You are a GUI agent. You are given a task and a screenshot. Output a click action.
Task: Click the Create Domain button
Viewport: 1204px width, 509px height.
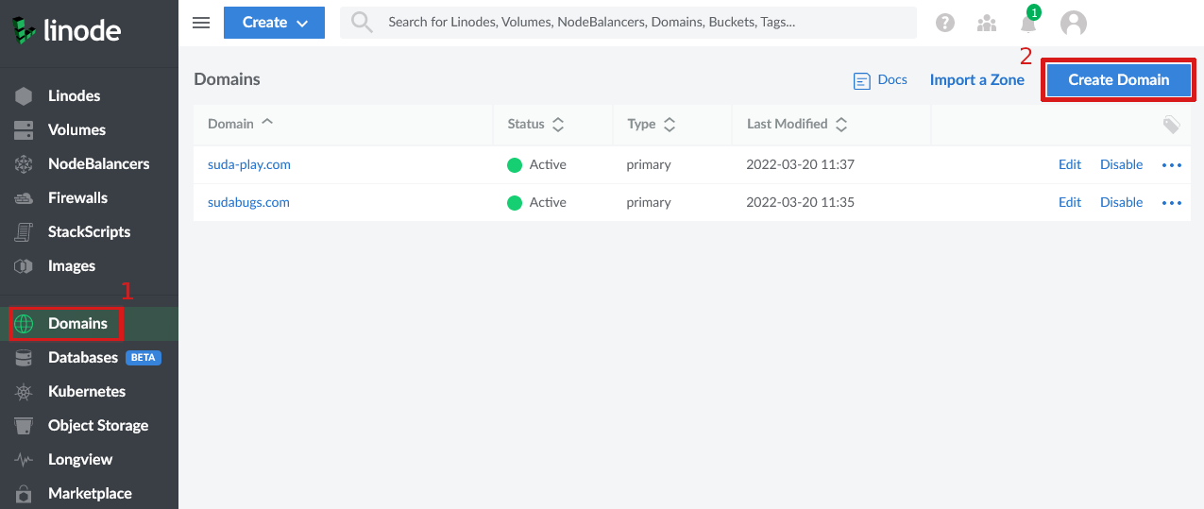click(1119, 80)
